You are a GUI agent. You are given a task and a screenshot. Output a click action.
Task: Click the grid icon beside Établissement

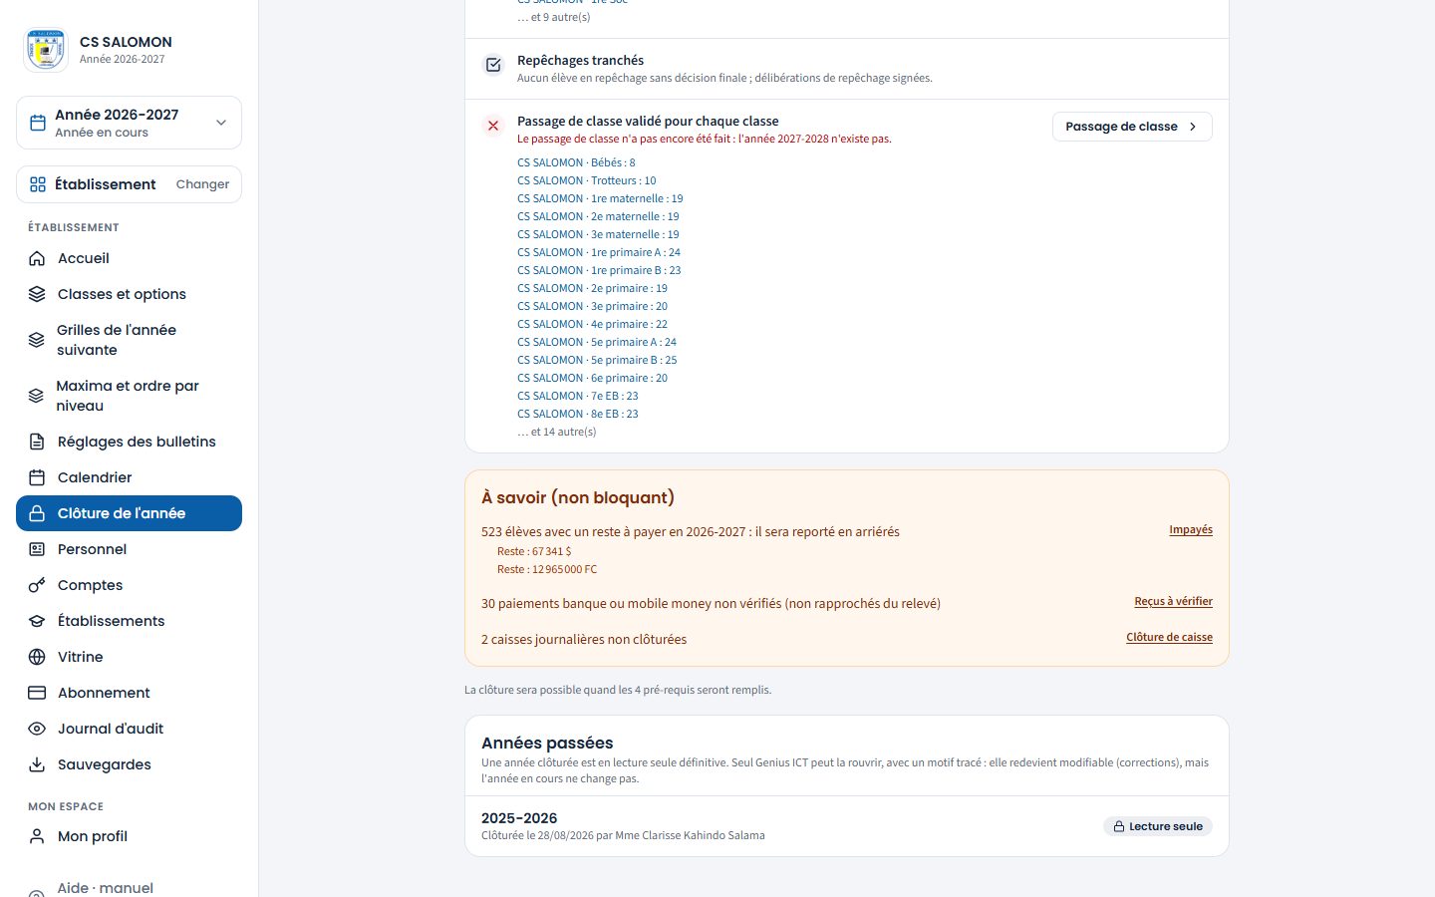click(x=38, y=184)
